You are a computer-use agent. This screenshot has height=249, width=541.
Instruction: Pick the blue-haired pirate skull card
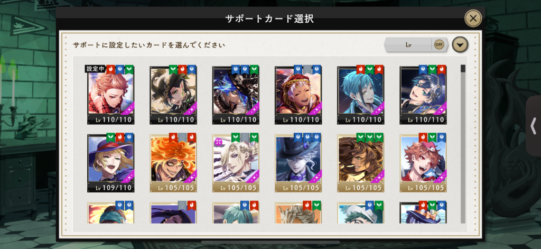click(236, 95)
